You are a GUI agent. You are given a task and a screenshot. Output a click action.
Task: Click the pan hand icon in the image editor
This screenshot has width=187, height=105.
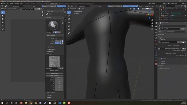tap(43, 15)
